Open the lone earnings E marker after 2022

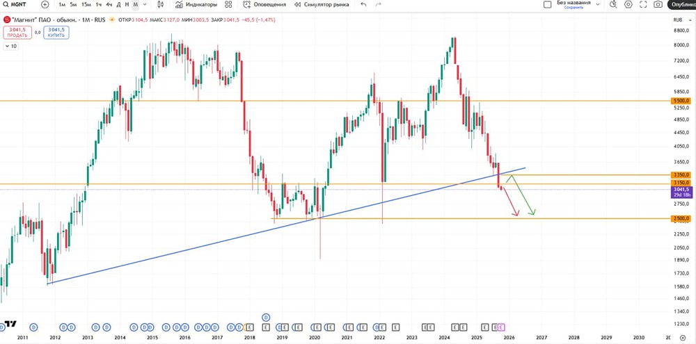point(395,327)
